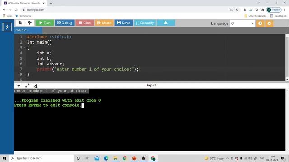289x162 pixels.
Task: Open the Chrome three-dot menu
Action: [285, 10]
